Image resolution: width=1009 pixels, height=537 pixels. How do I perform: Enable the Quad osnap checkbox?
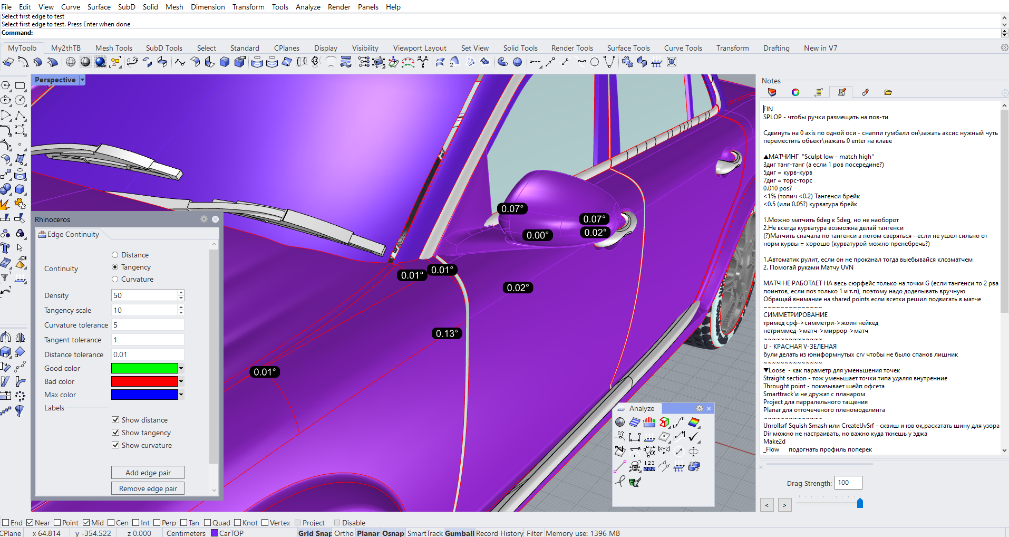207,523
